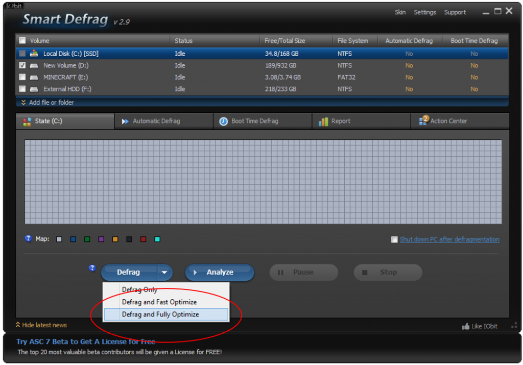This screenshot has height=365, width=523.
Task: Open the Defrag button dropdown arrow
Action: (x=164, y=272)
